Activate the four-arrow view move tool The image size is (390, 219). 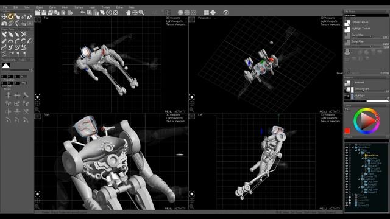pos(135,12)
